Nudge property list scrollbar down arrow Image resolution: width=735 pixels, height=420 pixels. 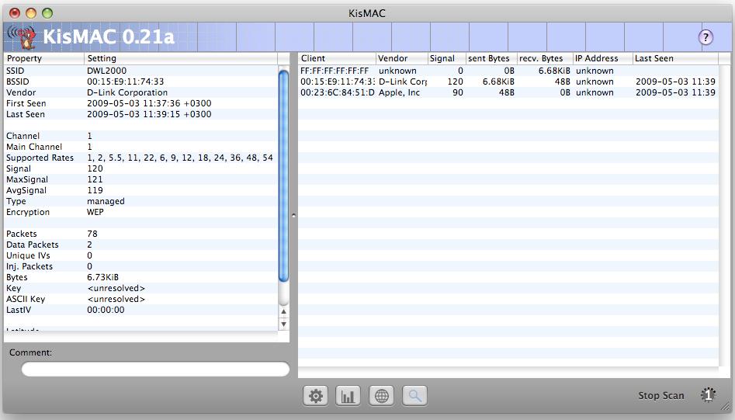pyautogui.click(x=283, y=324)
